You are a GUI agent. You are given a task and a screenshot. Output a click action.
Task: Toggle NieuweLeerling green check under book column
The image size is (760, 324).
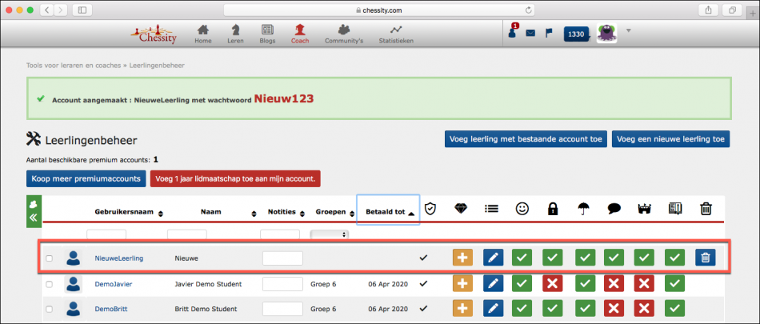click(674, 258)
